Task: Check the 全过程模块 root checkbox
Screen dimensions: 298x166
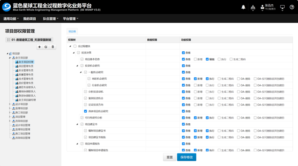Action: [75, 46]
